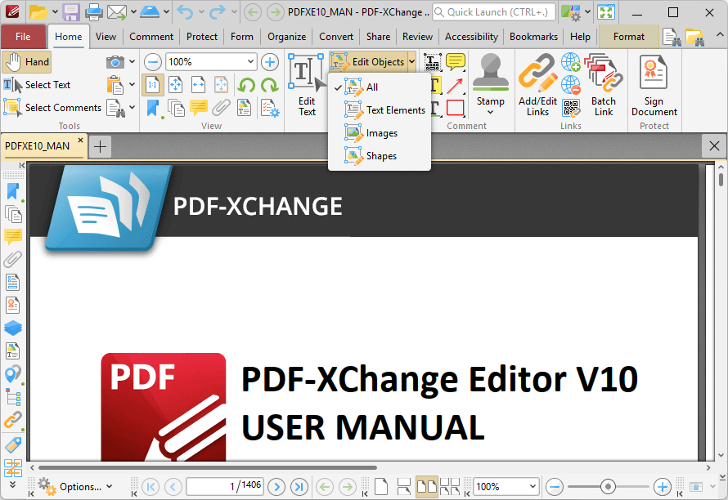This screenshot has height=500, width=728.
Task: Activate the Select Text tool
Action: [x=37, y=85]
